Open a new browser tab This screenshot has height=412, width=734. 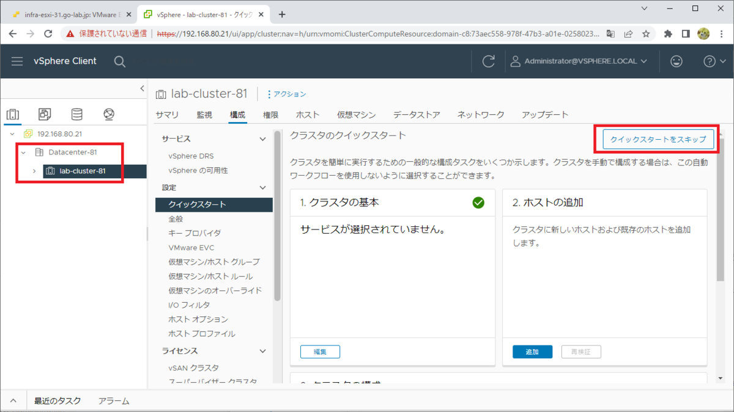282,14
